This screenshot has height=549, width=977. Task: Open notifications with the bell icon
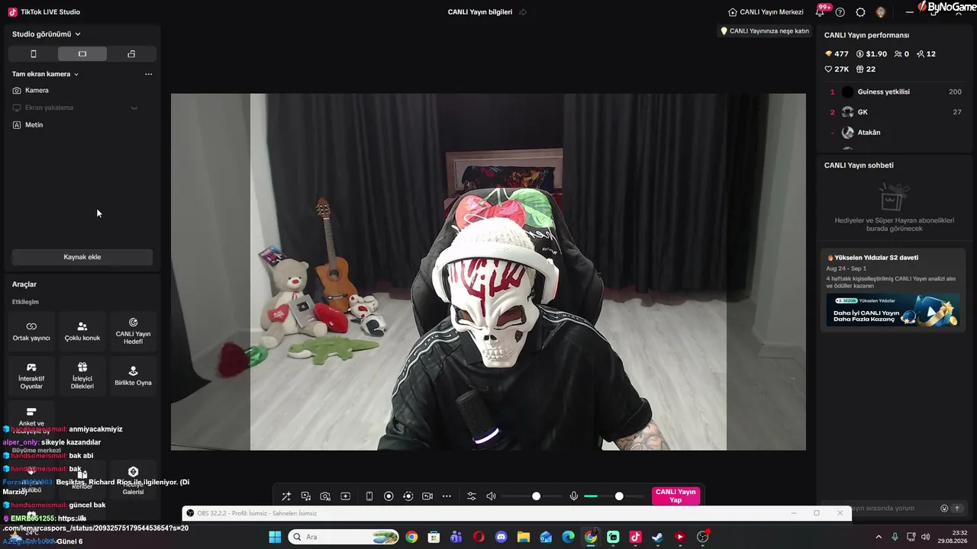click(821, 11)
